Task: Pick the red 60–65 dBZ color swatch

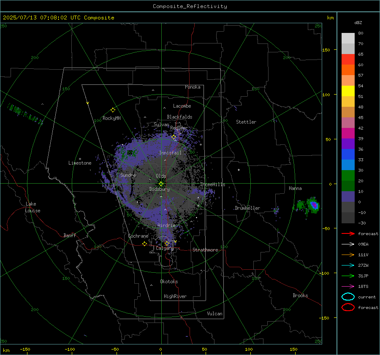Action: [348, 60]
